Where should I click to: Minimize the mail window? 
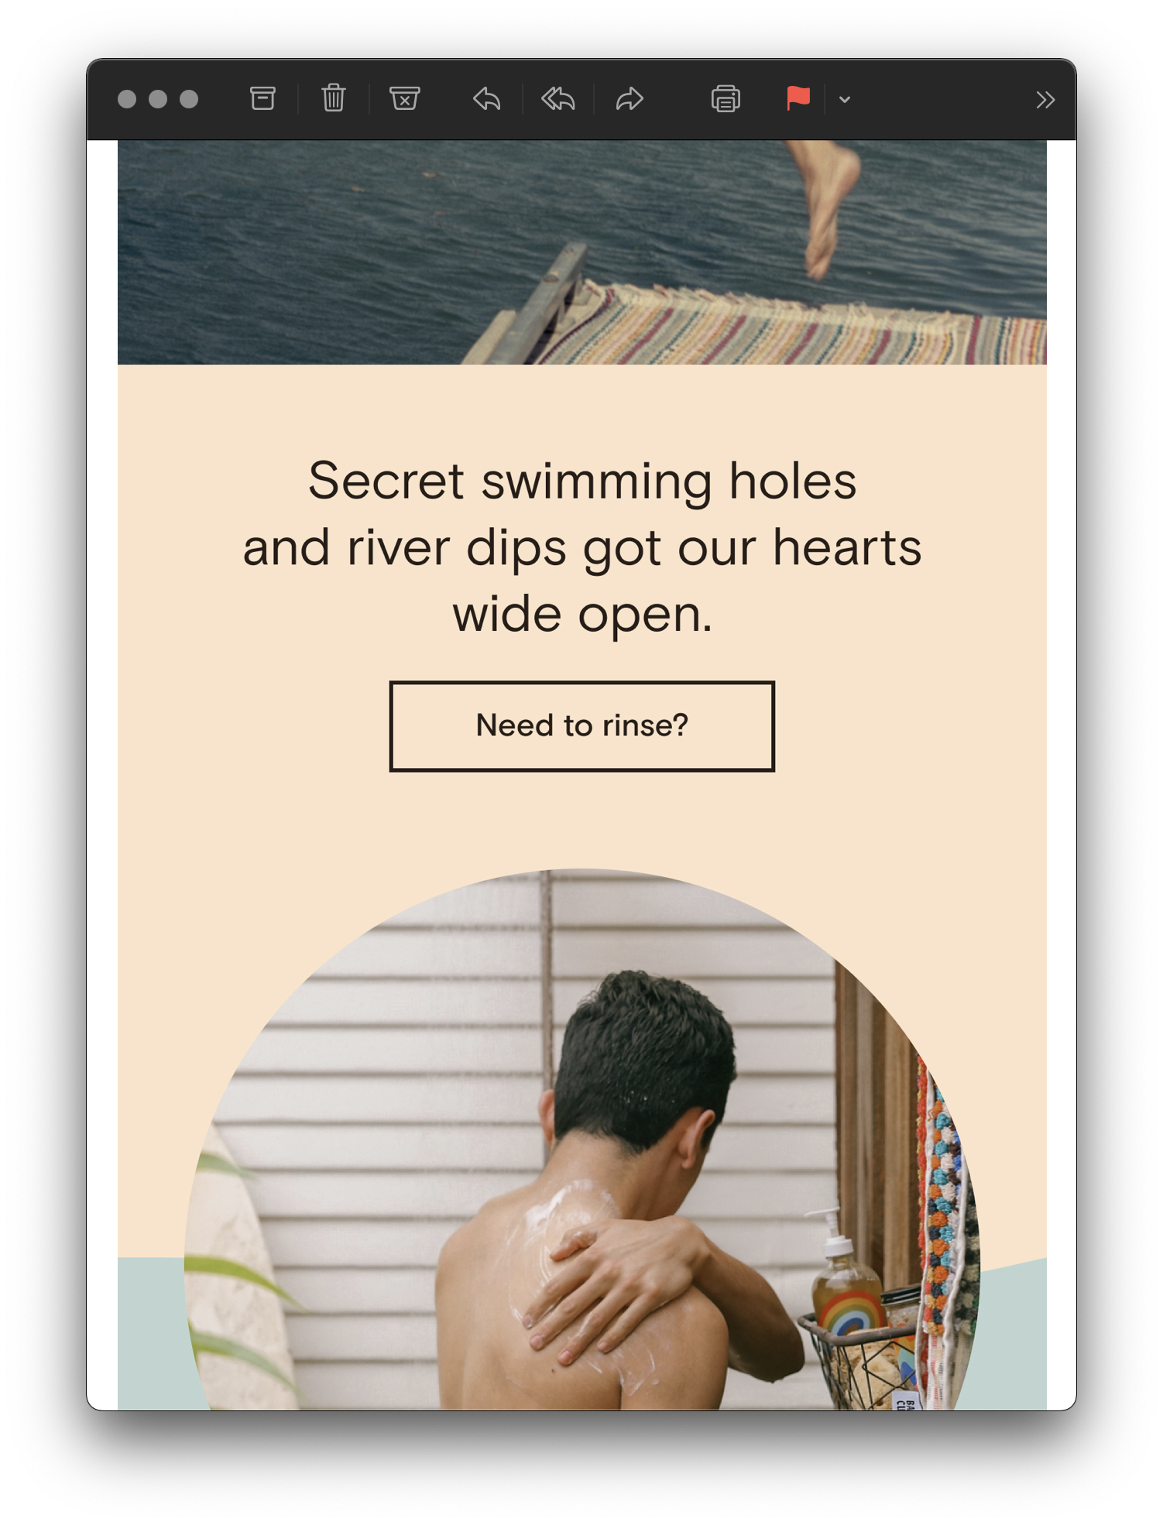pyautogui.click(x=158, y=99)
